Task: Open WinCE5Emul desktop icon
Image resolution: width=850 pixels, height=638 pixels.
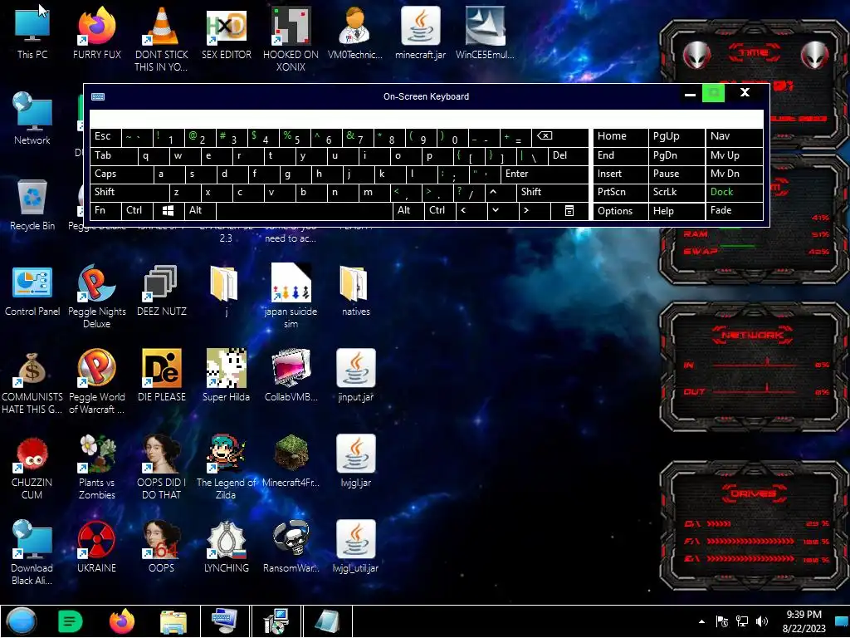Action: [x=485, y=32]
